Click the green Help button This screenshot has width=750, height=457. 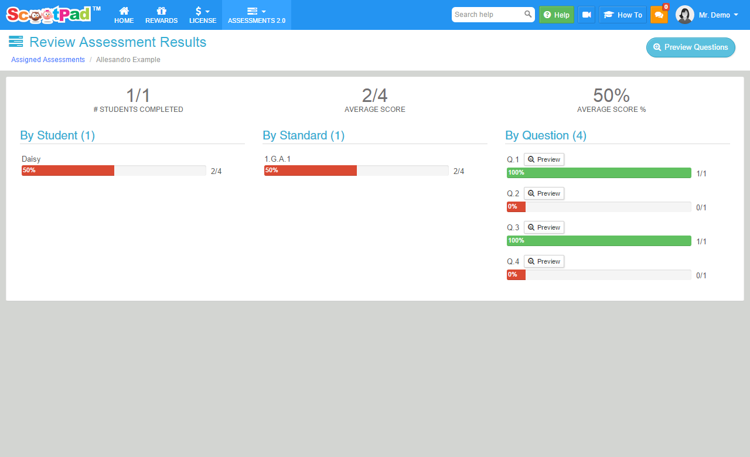556,15
